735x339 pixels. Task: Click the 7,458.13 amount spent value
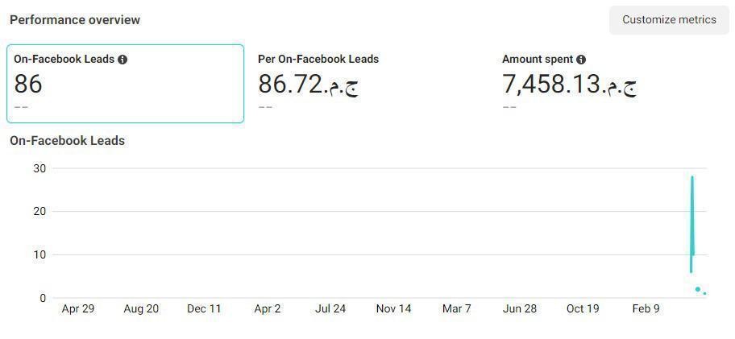coord(570,85)
